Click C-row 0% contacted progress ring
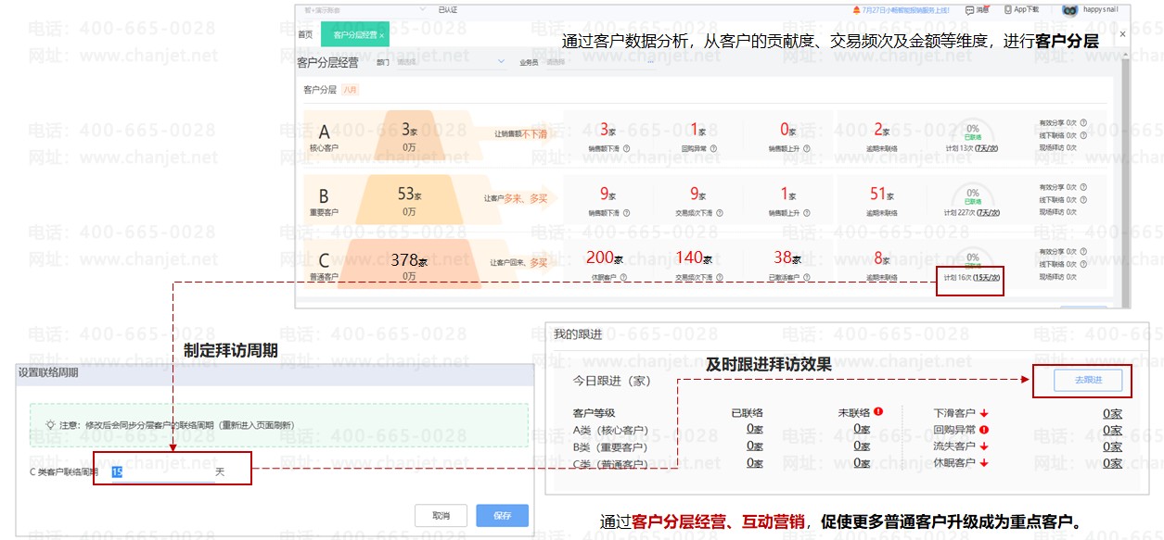This screenshot has height=540, width=1164. click(972, 259)
